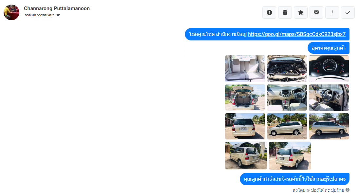View the steering wheel driver-side photo
Screen dimensions: 358x196
329,98
